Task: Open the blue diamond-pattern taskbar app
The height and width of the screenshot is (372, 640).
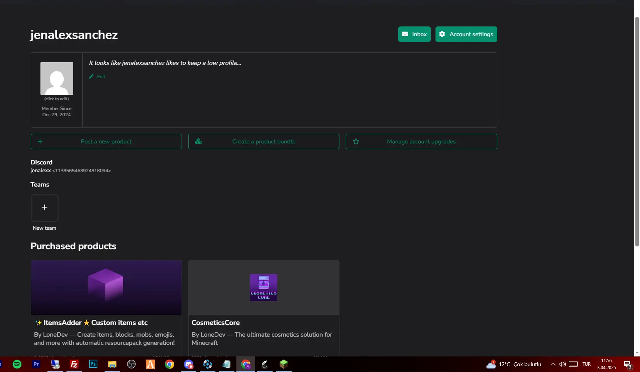Action: point(208,364)
